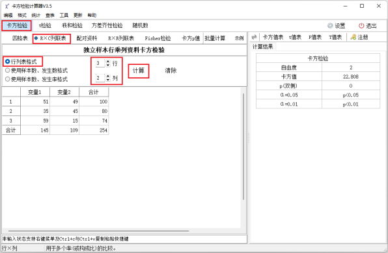Image resolution: width=388 pixels, height=253 pixels.
Task: Click the row 1 变量1 cell with 51
Action: [35, 102]
